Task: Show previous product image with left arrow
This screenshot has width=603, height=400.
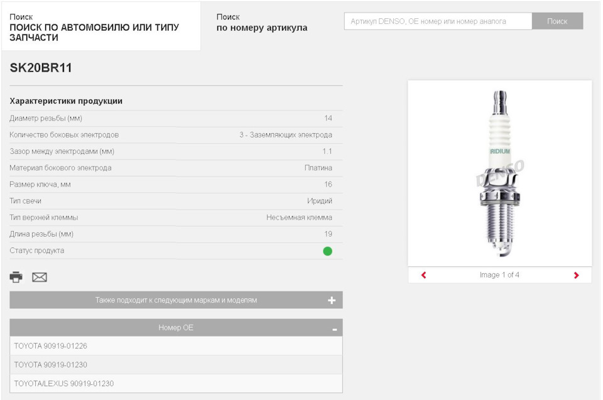Action: point(424,275)
